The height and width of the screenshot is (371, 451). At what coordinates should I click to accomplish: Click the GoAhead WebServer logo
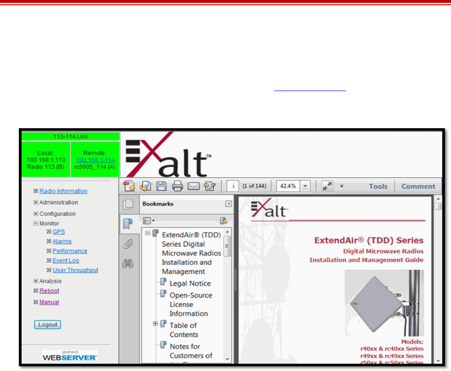pos(70,356)
